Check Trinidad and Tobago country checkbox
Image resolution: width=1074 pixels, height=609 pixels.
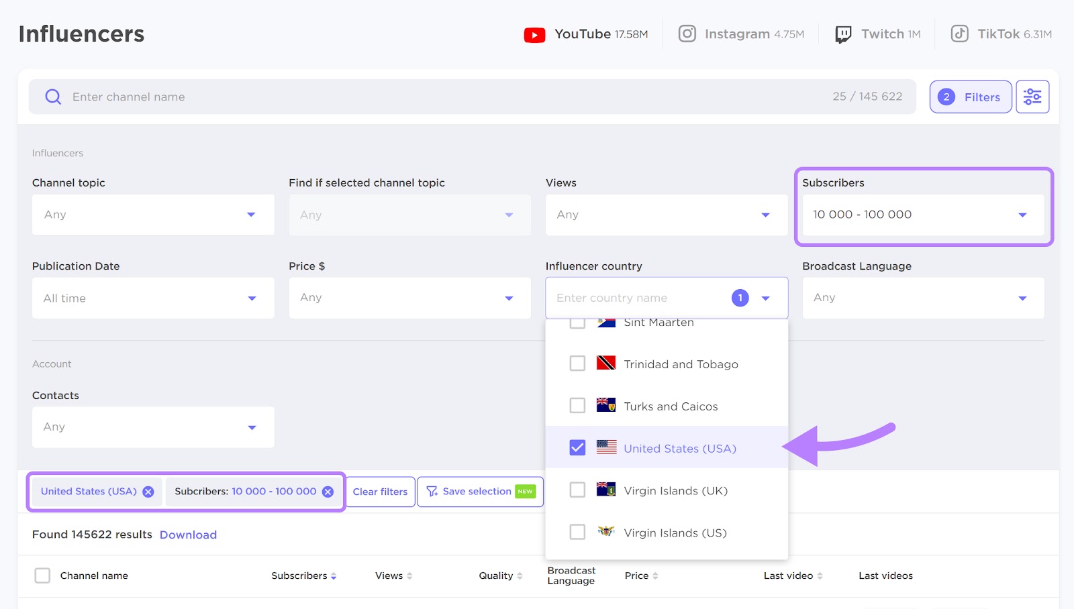[x=577, y=363]
